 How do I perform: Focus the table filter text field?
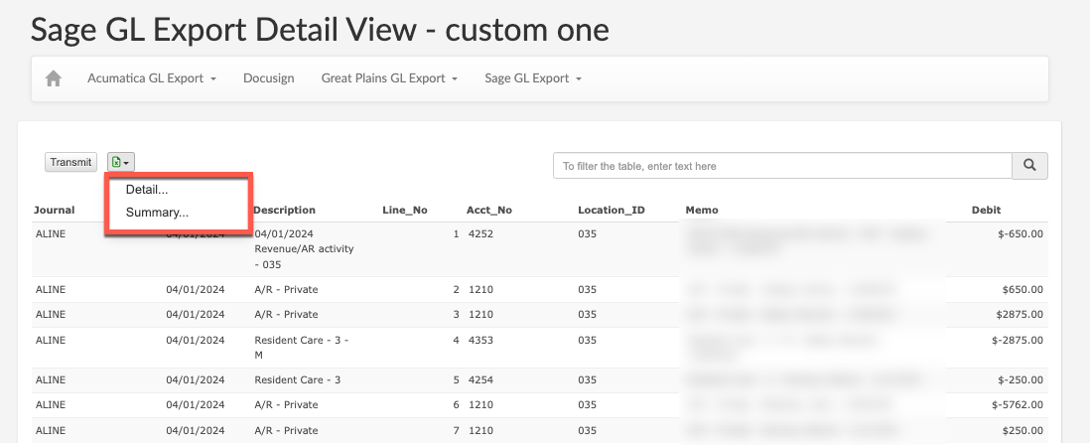pos(782,166)
